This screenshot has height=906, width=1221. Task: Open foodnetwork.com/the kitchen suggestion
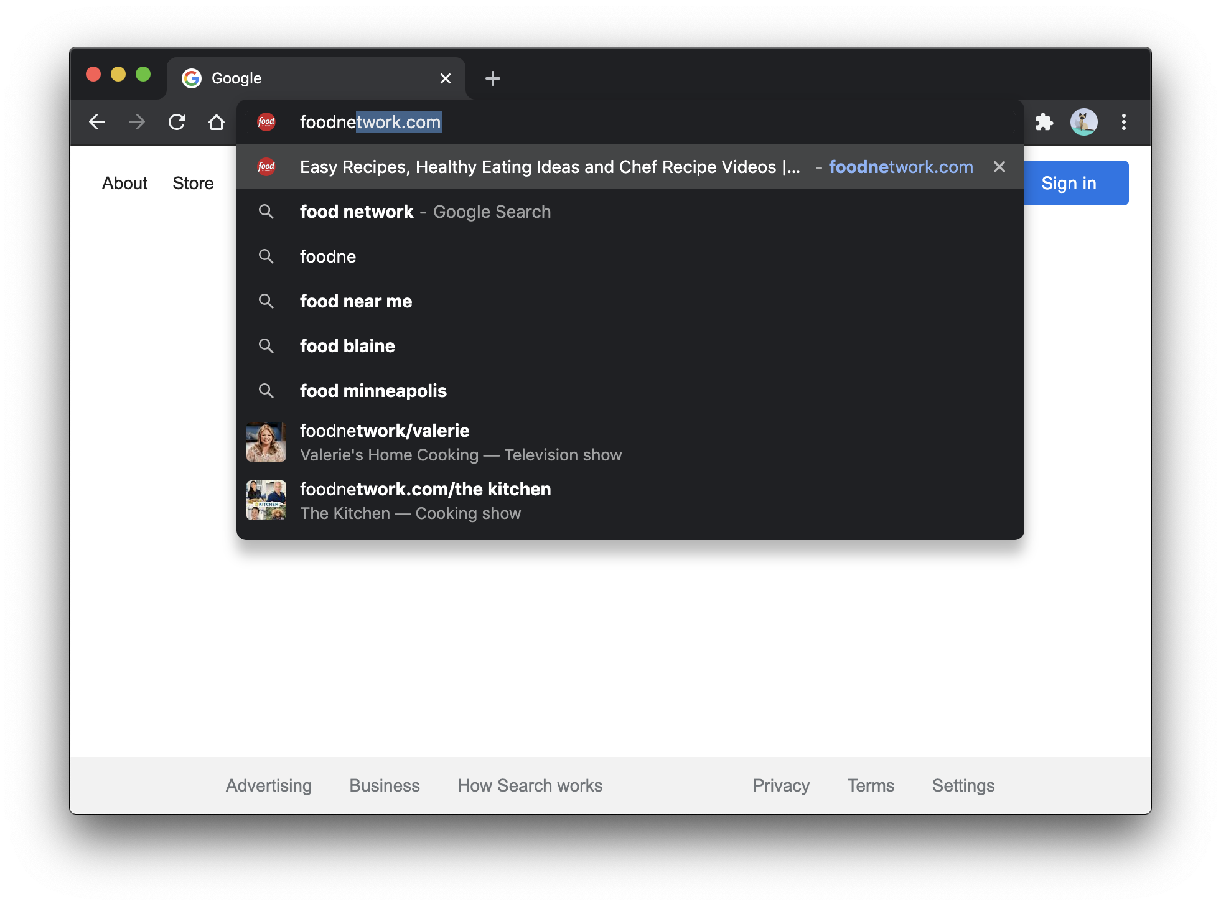(630, 501)
